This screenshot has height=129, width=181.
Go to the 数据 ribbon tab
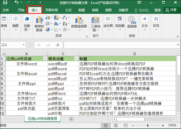(x=82, y=10)
